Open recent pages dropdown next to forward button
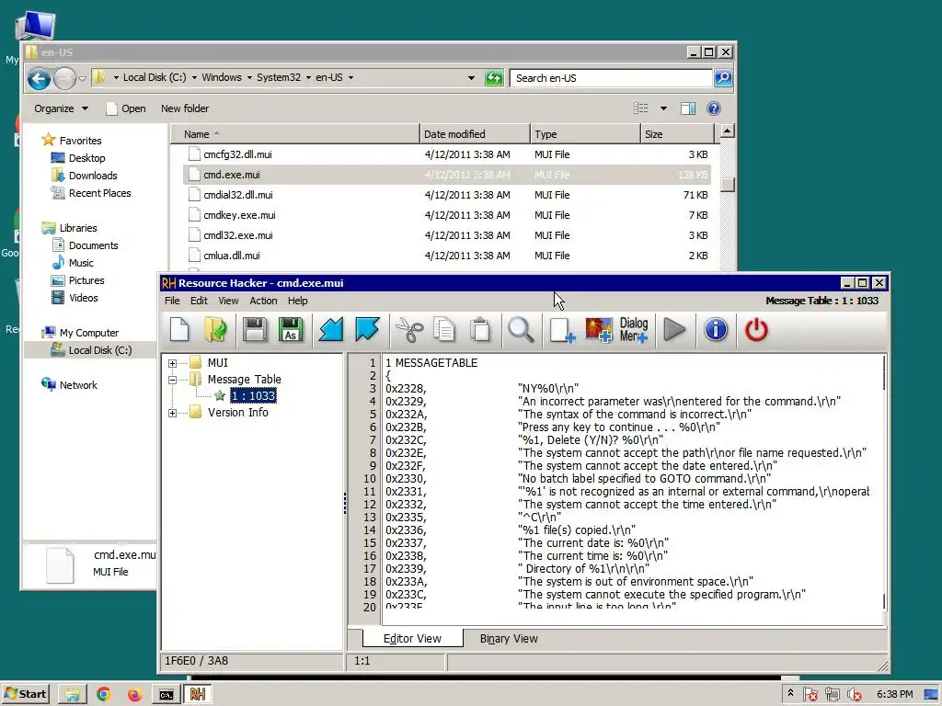 click(82, 78)
